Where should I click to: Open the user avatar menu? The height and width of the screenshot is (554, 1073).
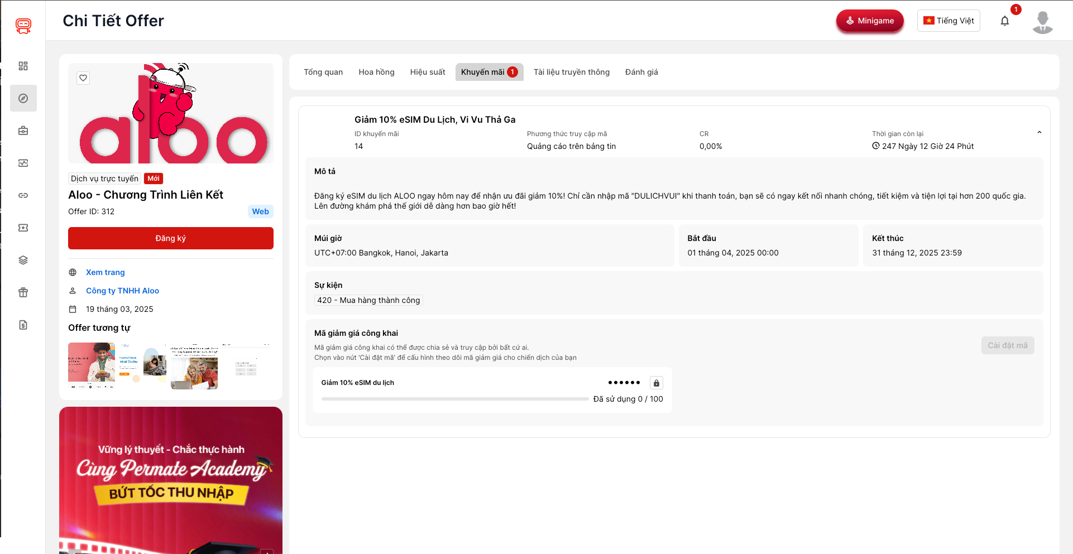pos(1042,22)
